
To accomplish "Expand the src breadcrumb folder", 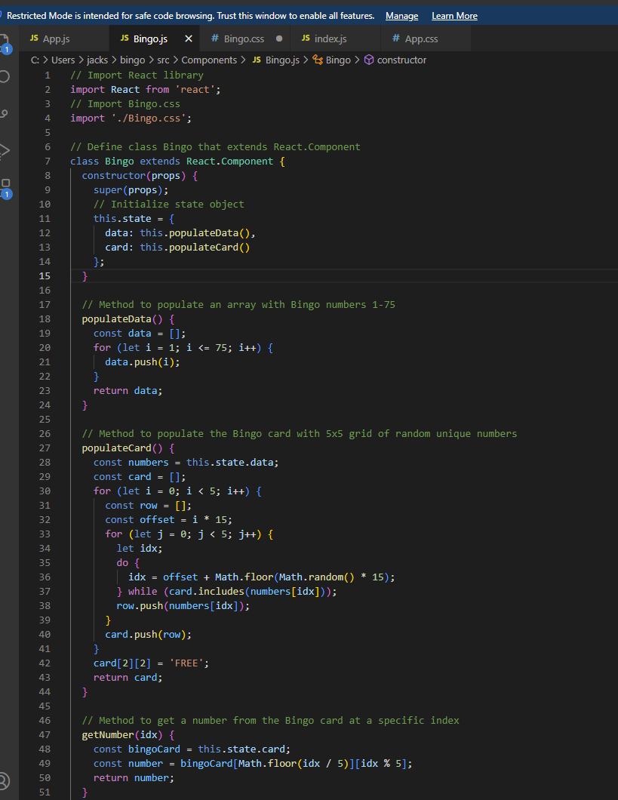I will click(163, 60).
